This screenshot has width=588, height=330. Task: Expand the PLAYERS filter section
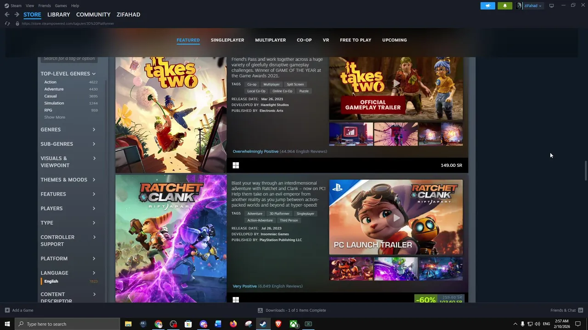(x=68, y=209)
